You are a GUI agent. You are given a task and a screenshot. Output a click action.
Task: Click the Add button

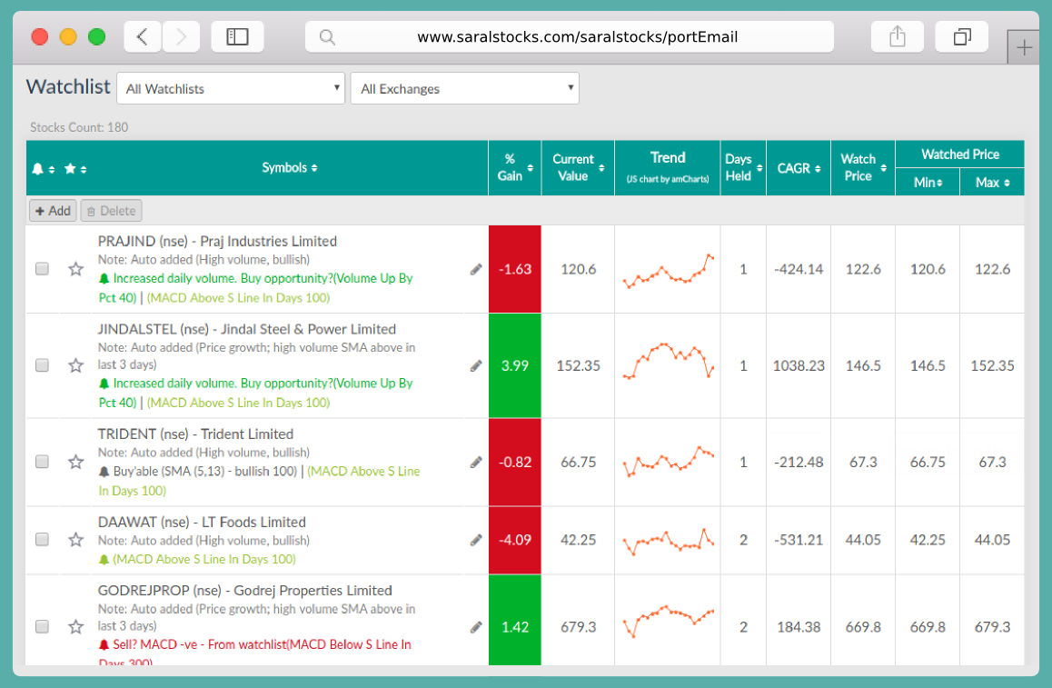tap(53, 211)
